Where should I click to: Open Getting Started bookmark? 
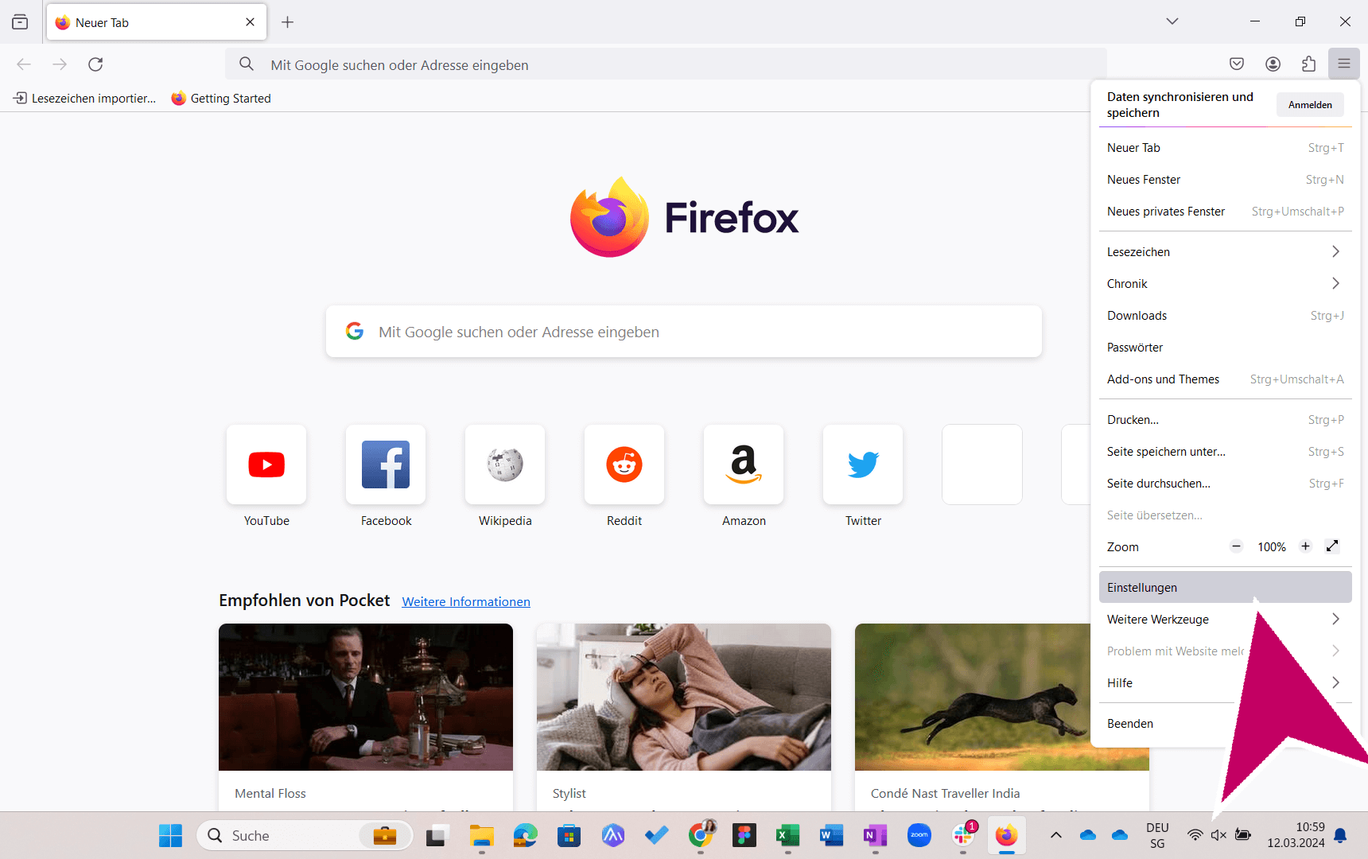coord(221,99)
